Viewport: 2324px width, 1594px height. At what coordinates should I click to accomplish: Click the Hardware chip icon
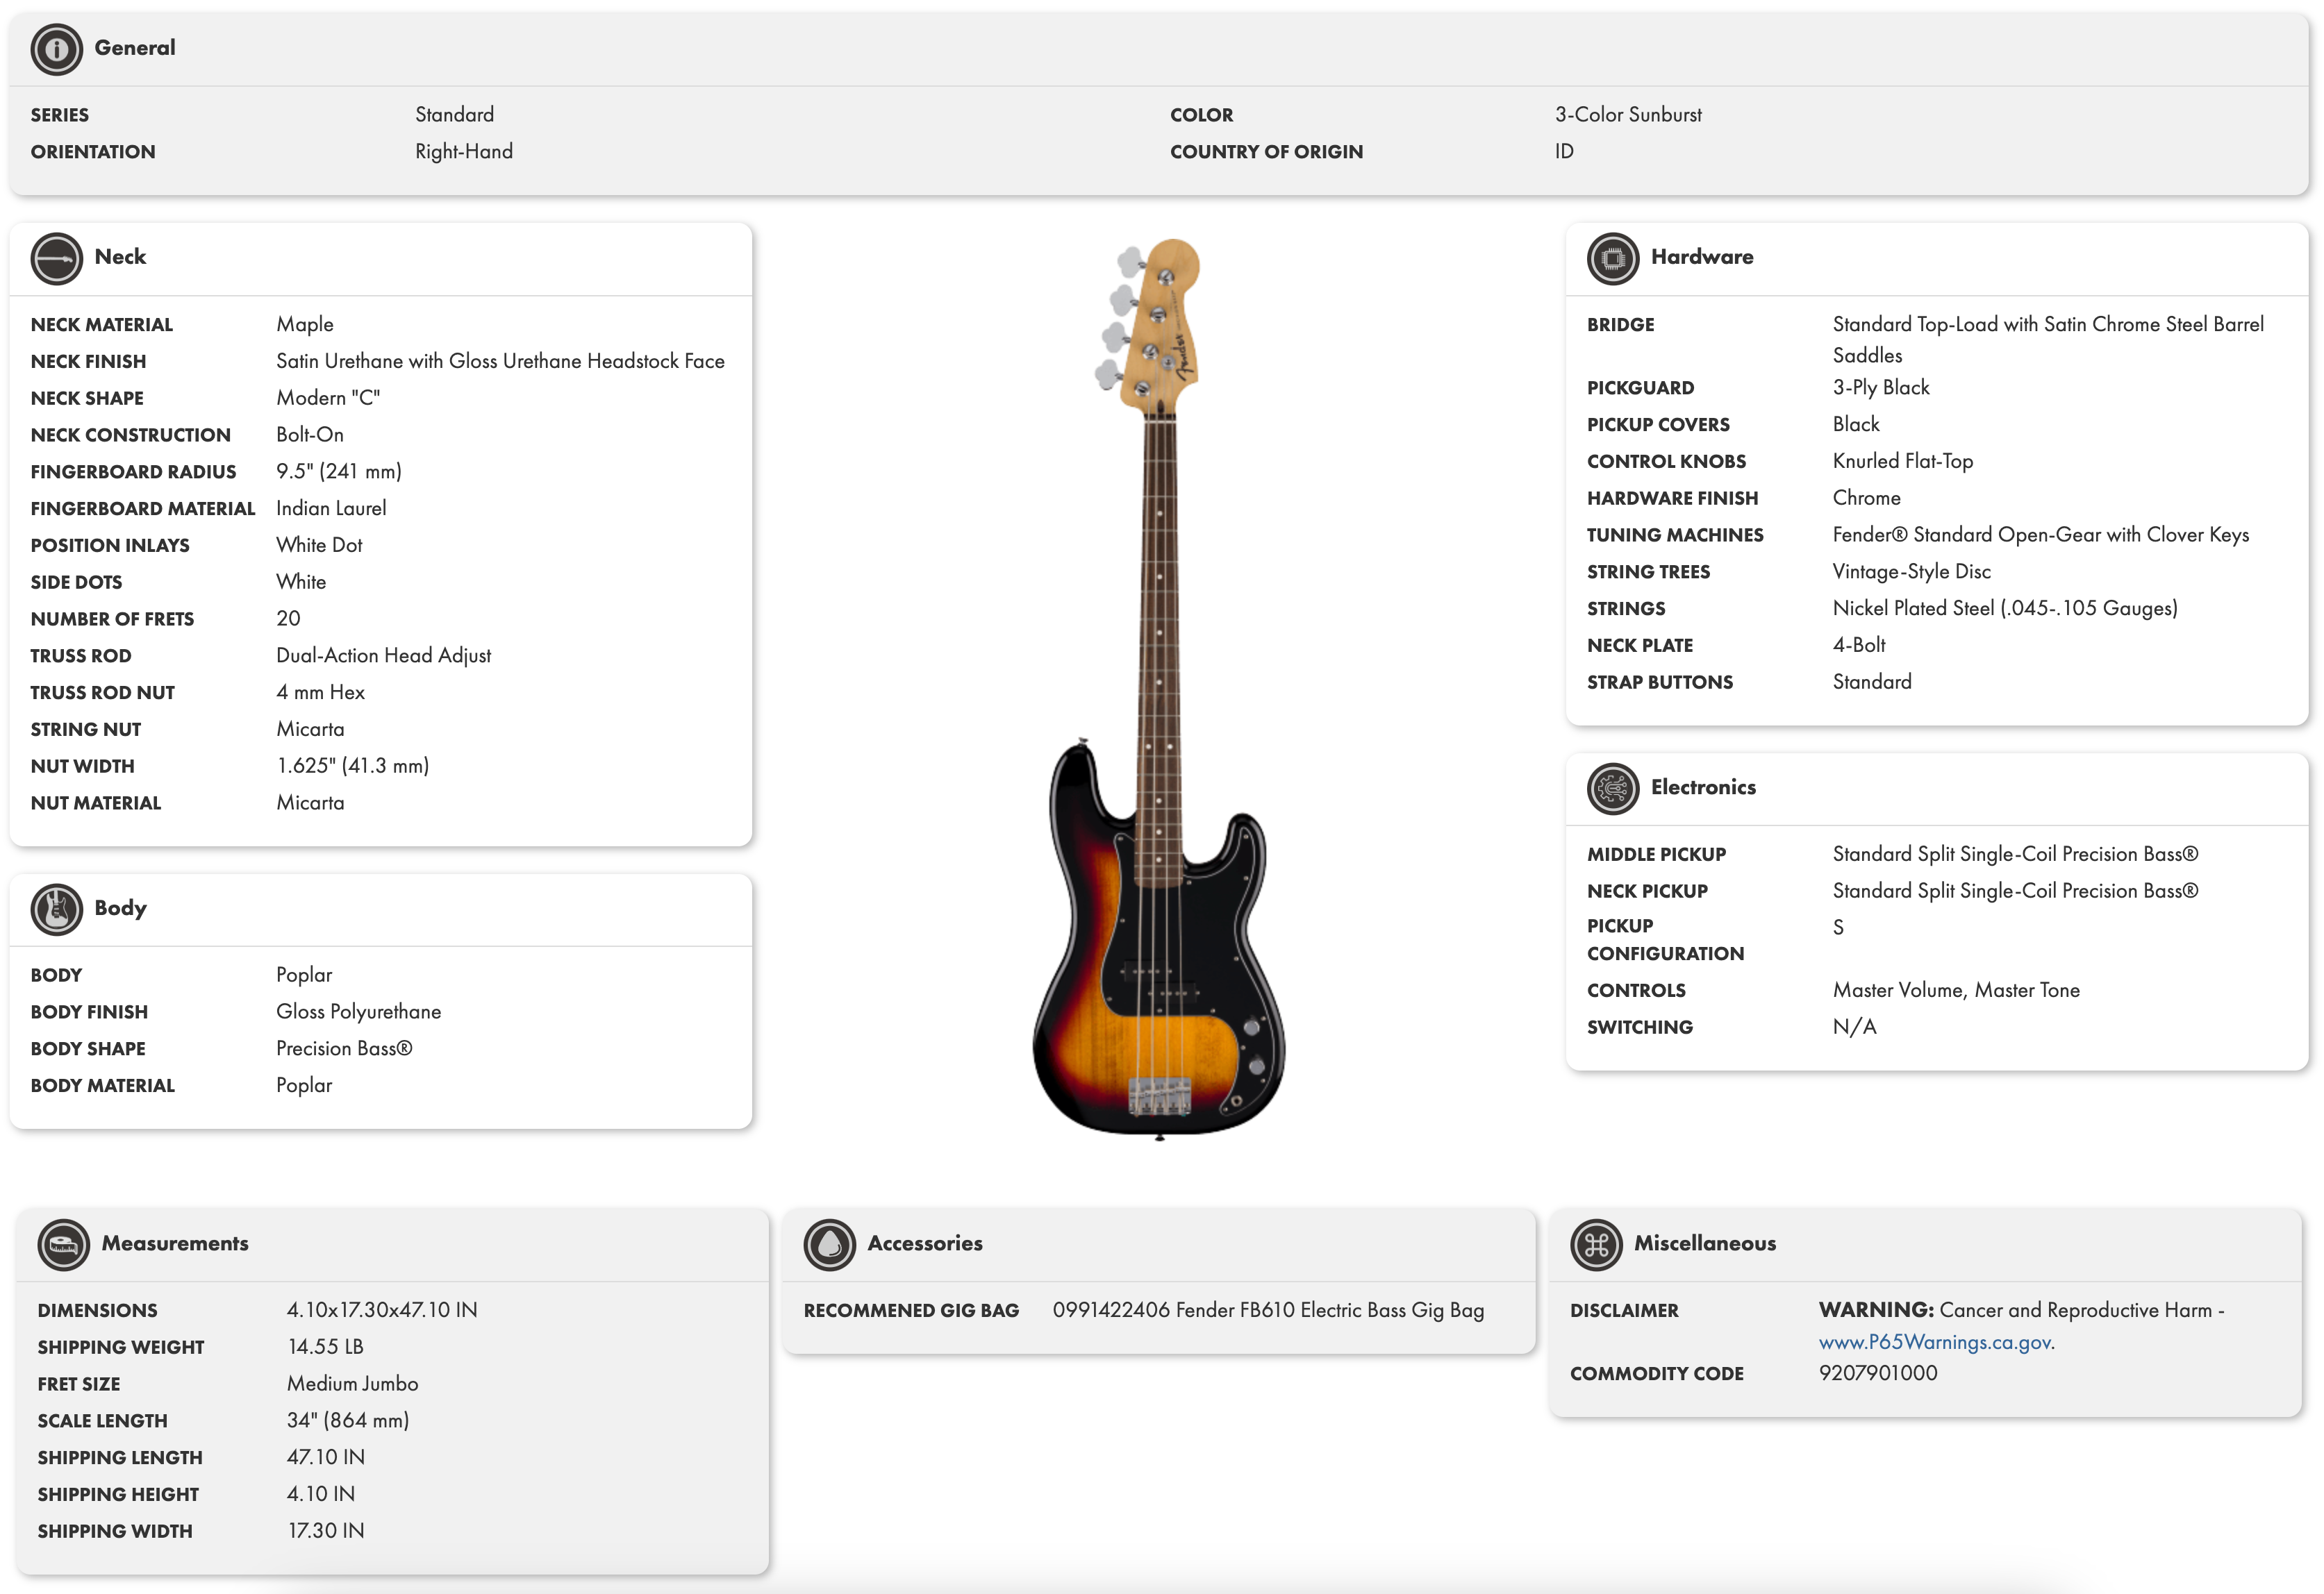[1612, 258]
